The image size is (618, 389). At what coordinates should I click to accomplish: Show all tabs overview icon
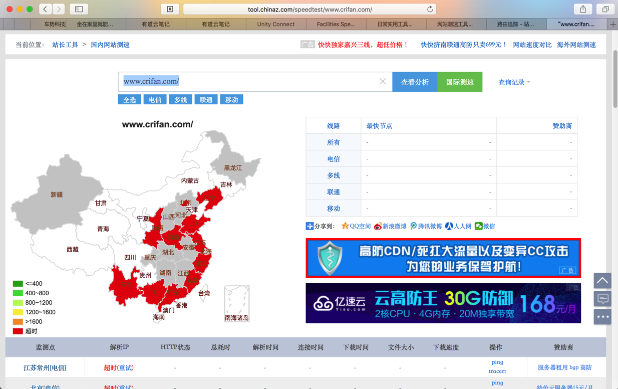(x=605, y=9)
